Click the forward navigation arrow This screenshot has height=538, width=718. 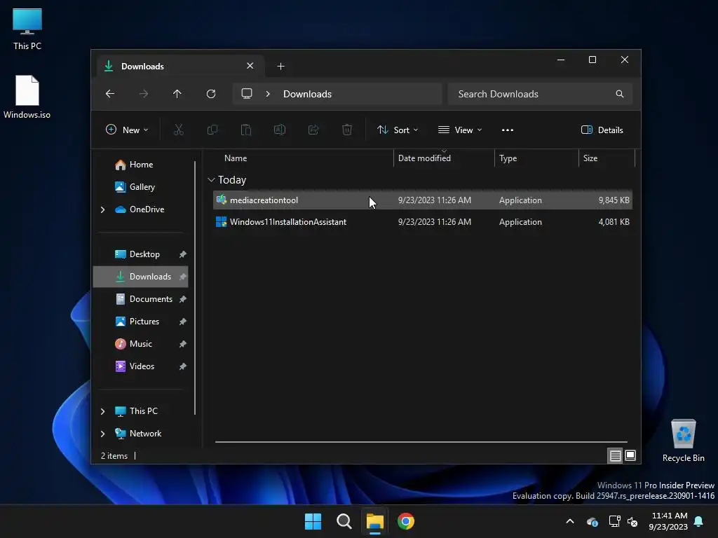pos(143,94)
